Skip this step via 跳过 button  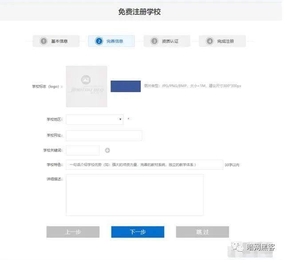coord(202,232)
